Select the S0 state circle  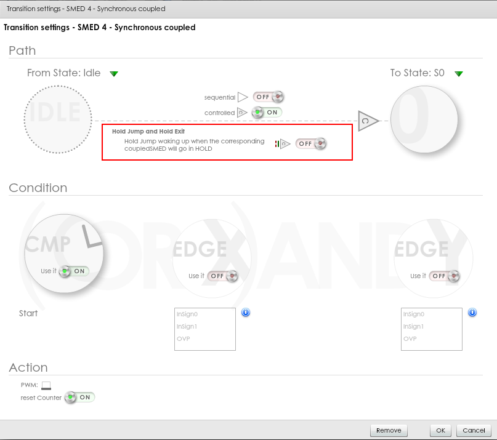tap(424, 119)
